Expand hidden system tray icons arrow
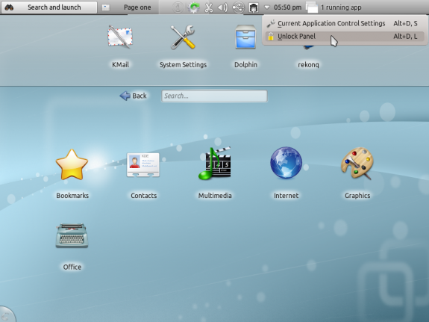This screenshot has height=322, width=429. click(x=267, y=7)
